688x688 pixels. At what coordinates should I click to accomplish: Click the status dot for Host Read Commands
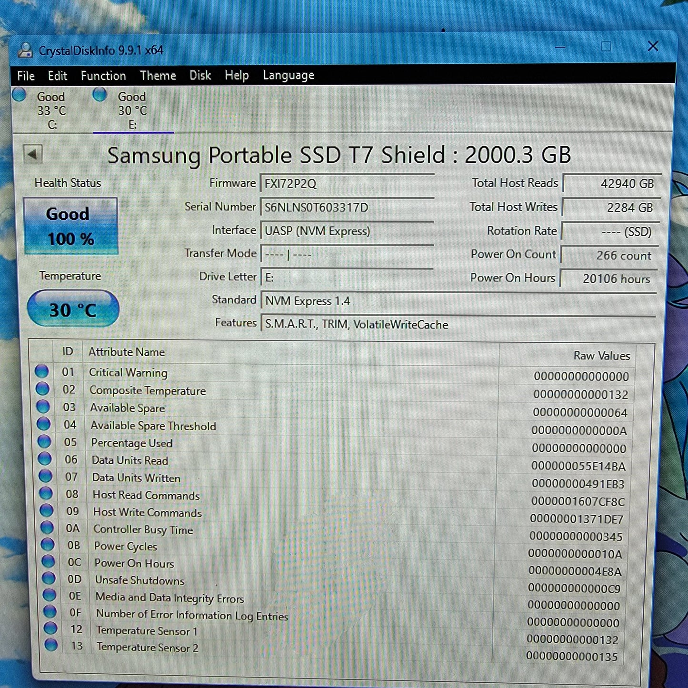pyautogui.click(x=46, y=493)
